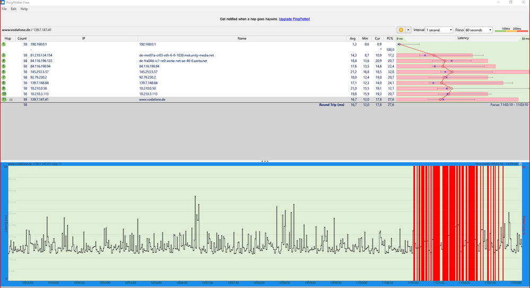
Task: Open the Edit menu
Action: click(x=13, y=9)
